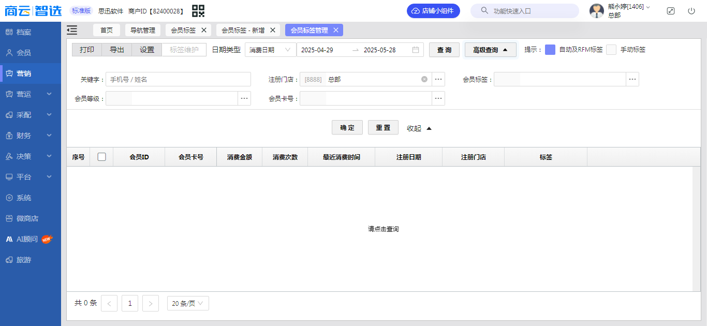
Task: Focus the 功能快速入口 search box
Action: click(x=525, y=11)
